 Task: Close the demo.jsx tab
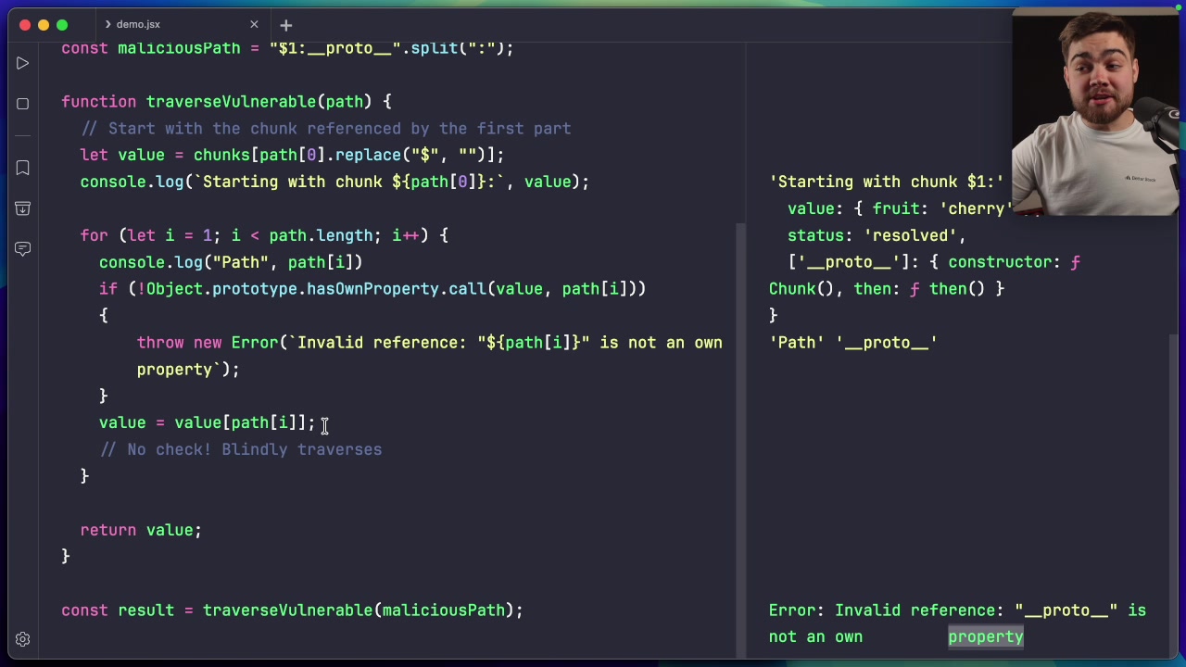click(254, 24)
